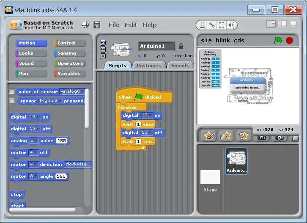Select the Sound block category
Screen dimensions: 307x223
(x=31, y=63)
